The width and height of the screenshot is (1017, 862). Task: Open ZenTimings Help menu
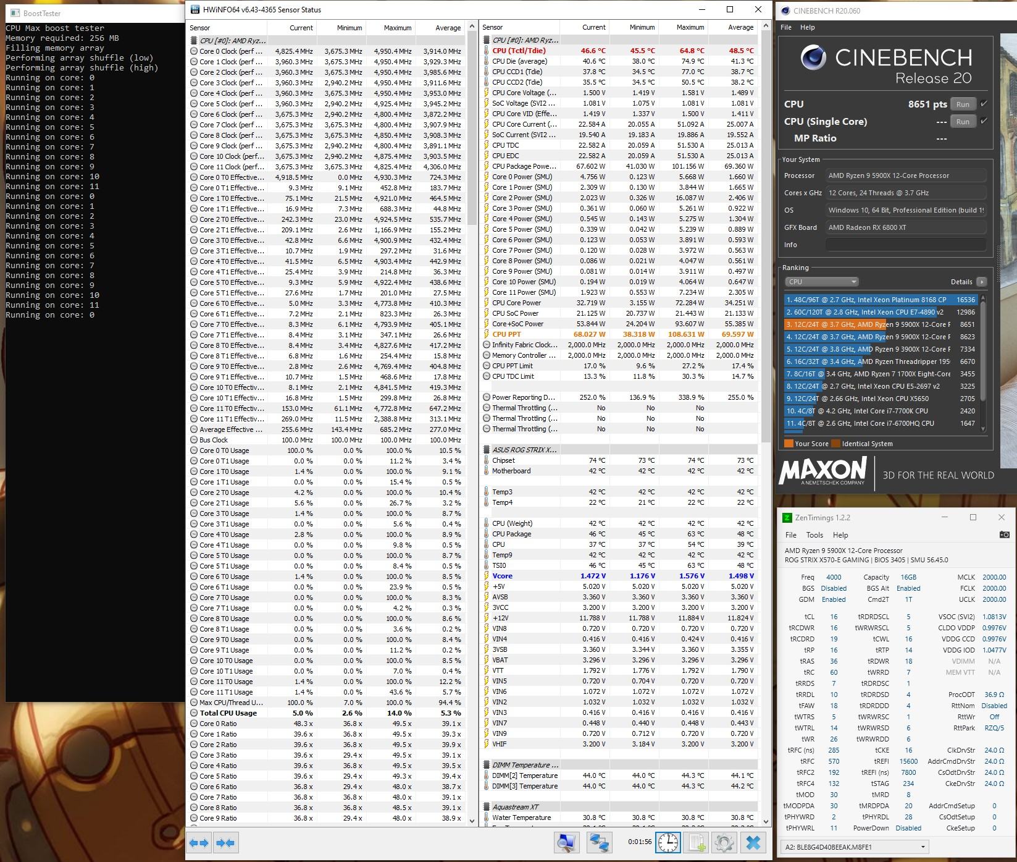tap(840, 535)
